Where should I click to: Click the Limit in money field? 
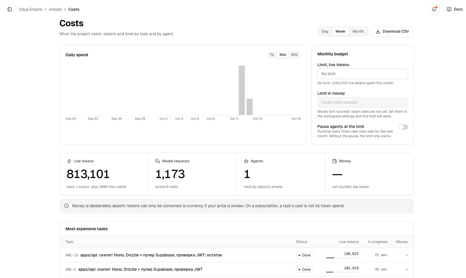362,102
